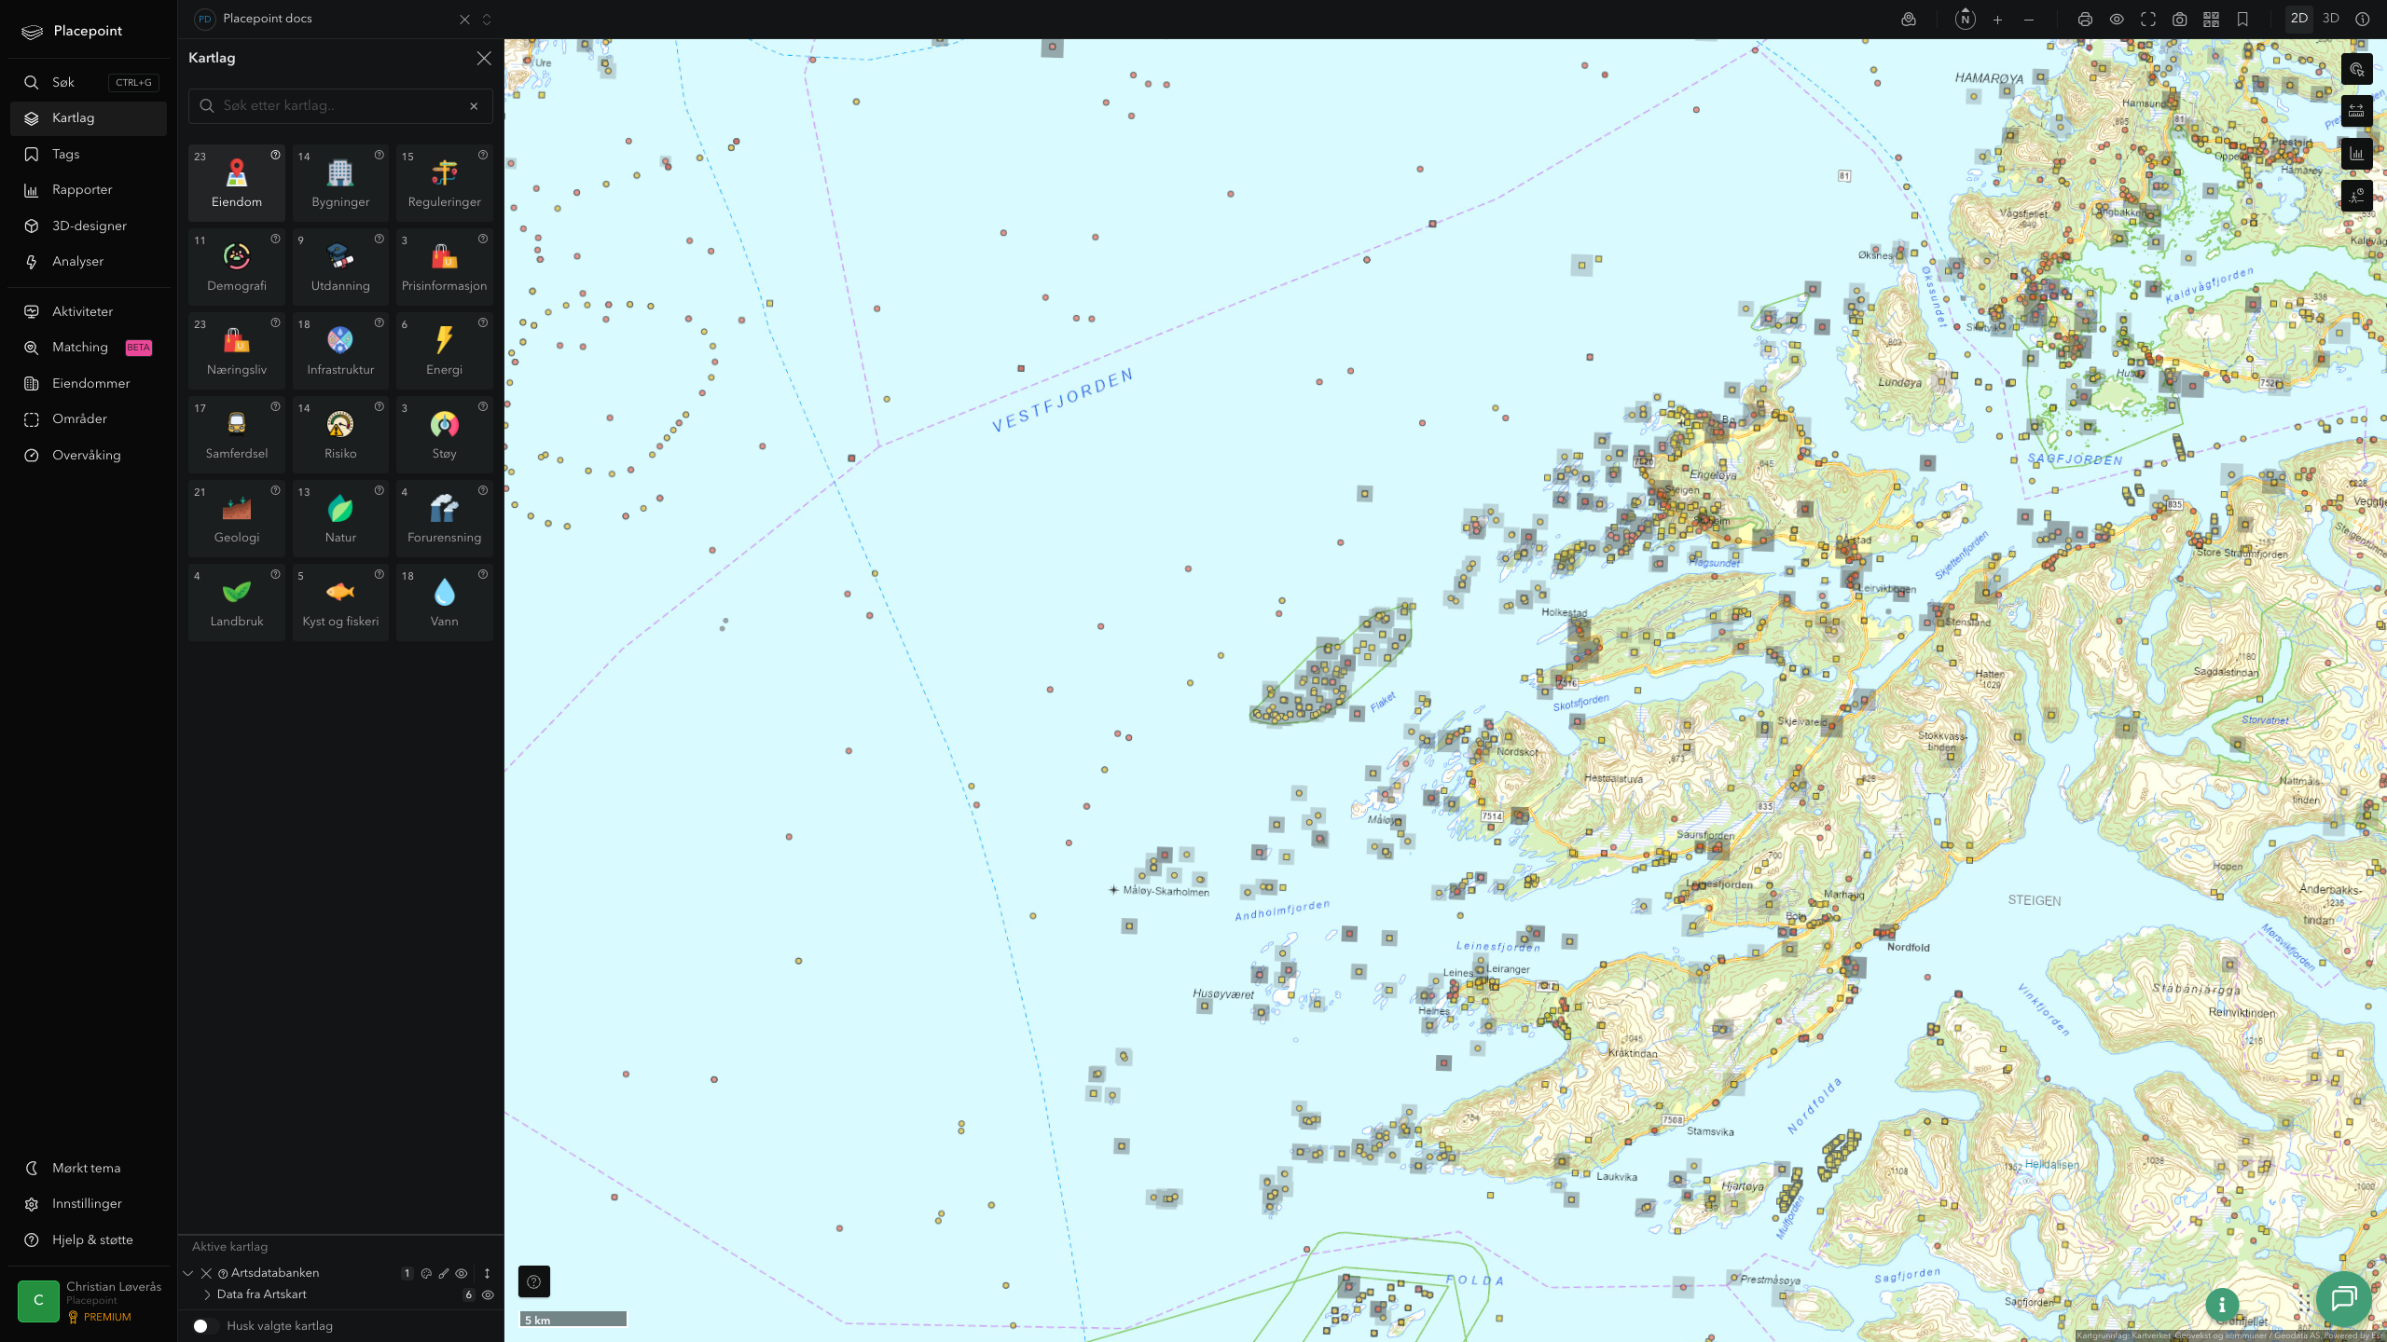
Task: Zoom out on the map
Action: pos(2029,20)
